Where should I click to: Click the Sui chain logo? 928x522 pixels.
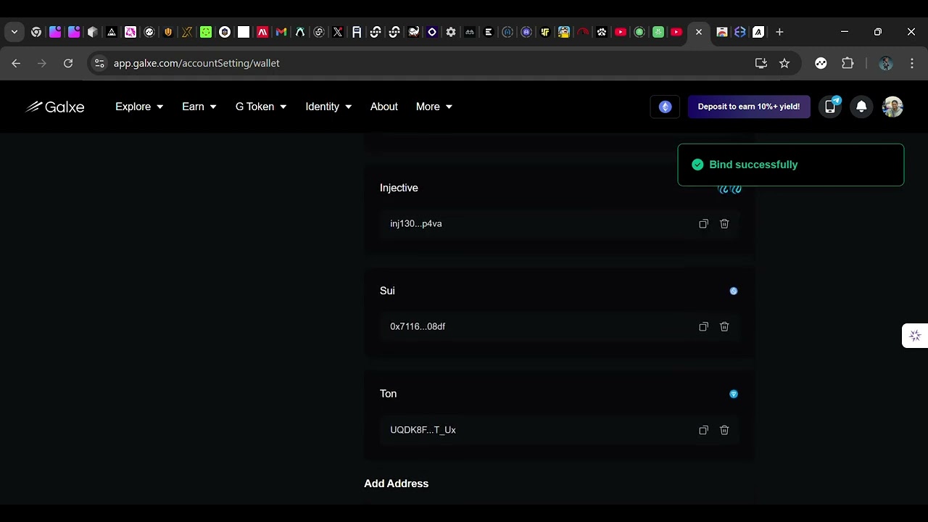pos(734,291)
